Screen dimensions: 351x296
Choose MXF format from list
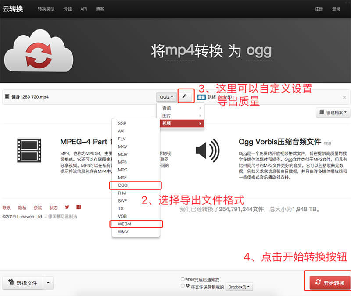(x=136, y=178)
